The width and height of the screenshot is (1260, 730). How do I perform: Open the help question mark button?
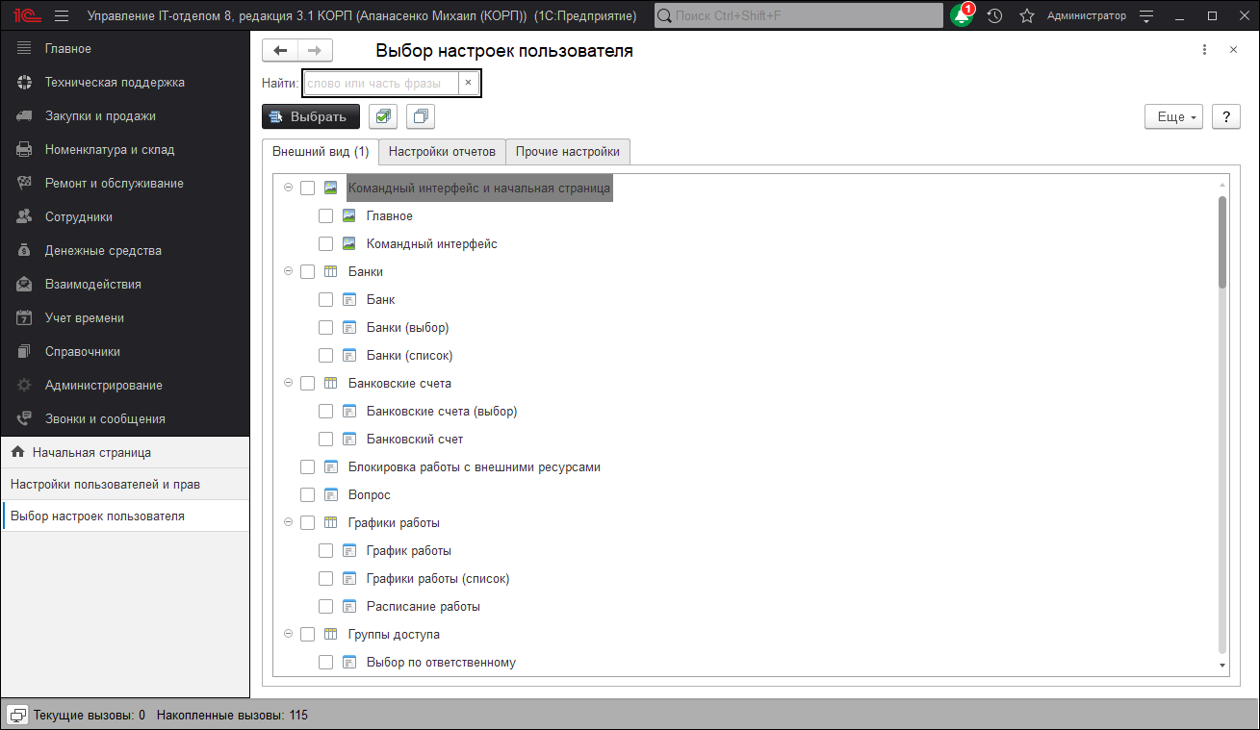coord(1225,116)
